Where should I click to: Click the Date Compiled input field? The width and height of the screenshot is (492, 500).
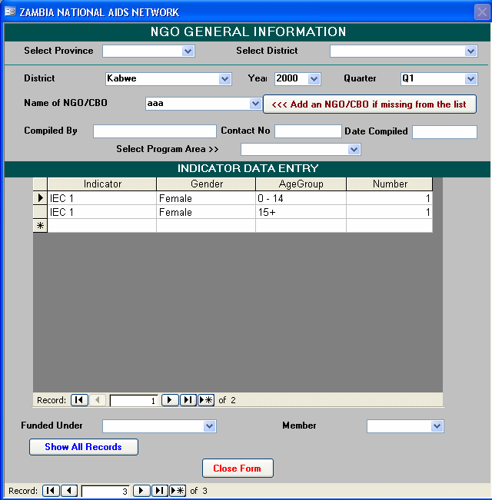tap(445, 132)
